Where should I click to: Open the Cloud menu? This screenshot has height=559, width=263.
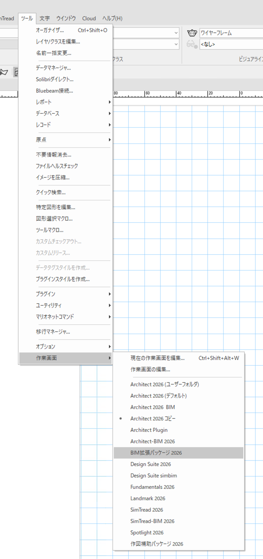(x=89, y=18)
